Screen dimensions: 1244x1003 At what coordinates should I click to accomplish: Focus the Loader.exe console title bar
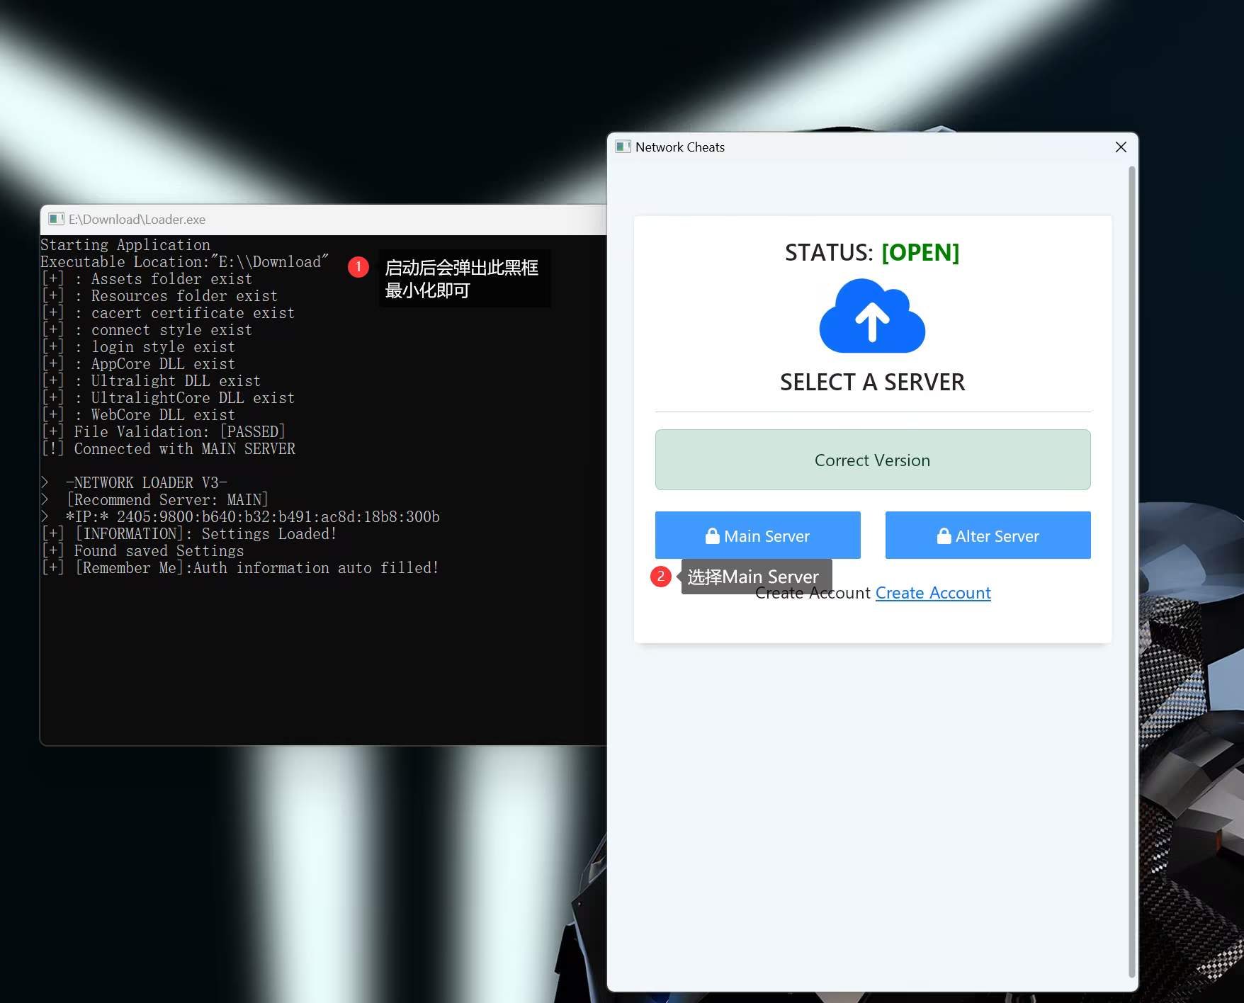coord(319,220)
